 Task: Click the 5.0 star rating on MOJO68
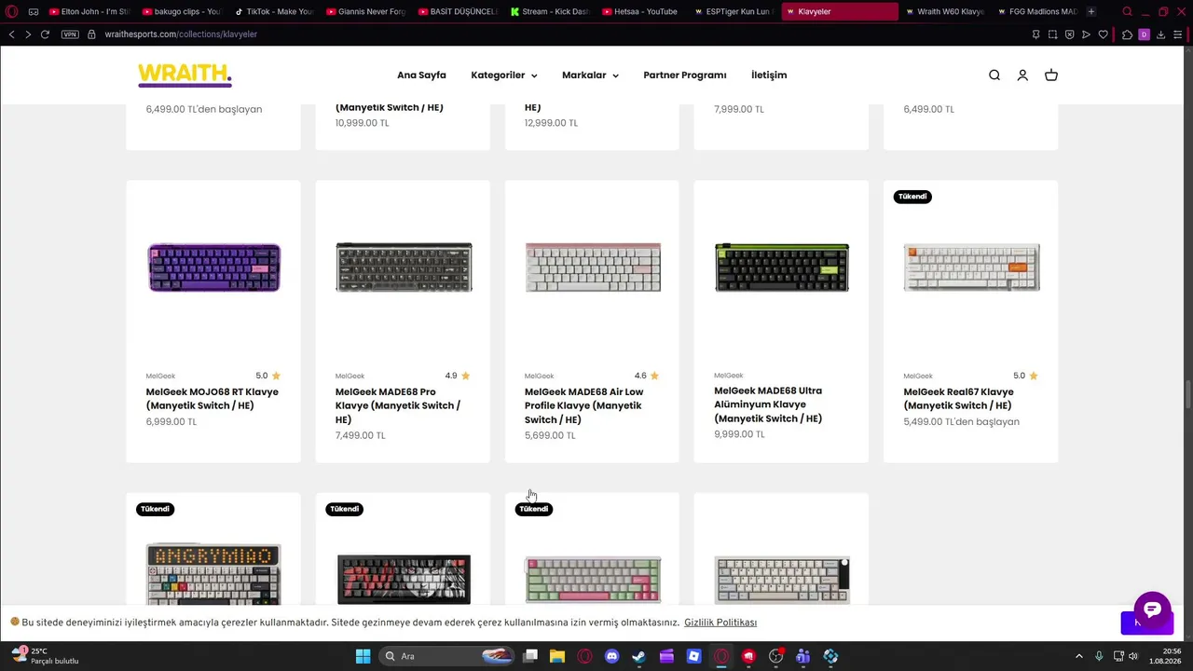pyautogui.click(x=268, y=376)
